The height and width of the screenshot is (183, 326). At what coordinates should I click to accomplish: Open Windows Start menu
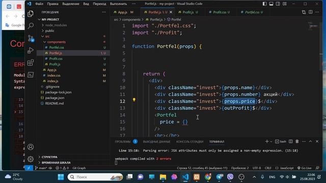(x=61, y=177)
